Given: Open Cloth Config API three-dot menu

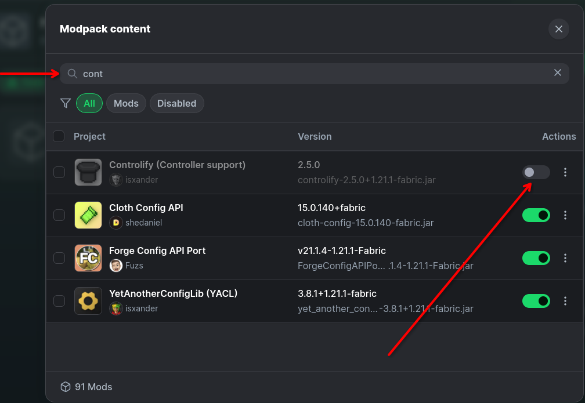Looking at the screenshot, I should [565, 215].
